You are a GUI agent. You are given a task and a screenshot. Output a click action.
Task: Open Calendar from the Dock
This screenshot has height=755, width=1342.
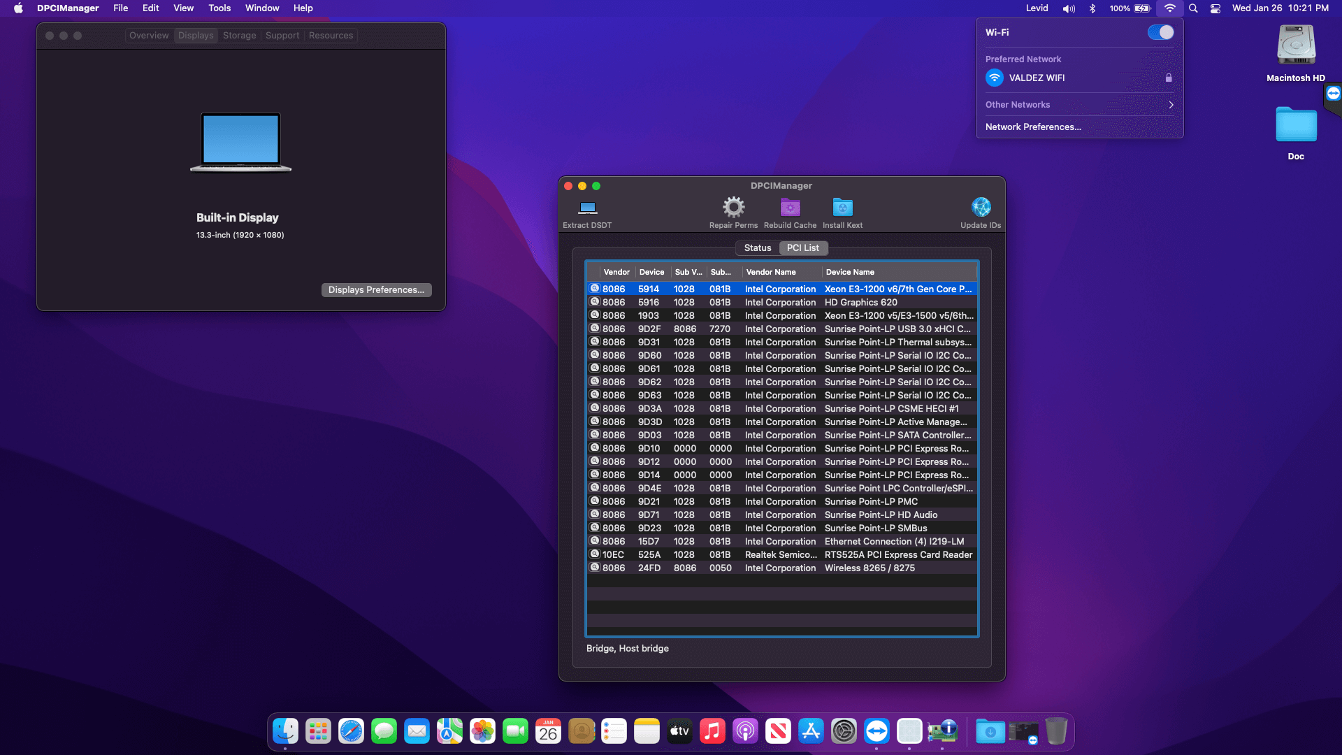coord(548,731)
